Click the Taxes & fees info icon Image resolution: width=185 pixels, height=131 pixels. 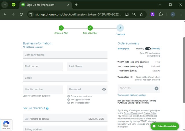pos(132,77)
